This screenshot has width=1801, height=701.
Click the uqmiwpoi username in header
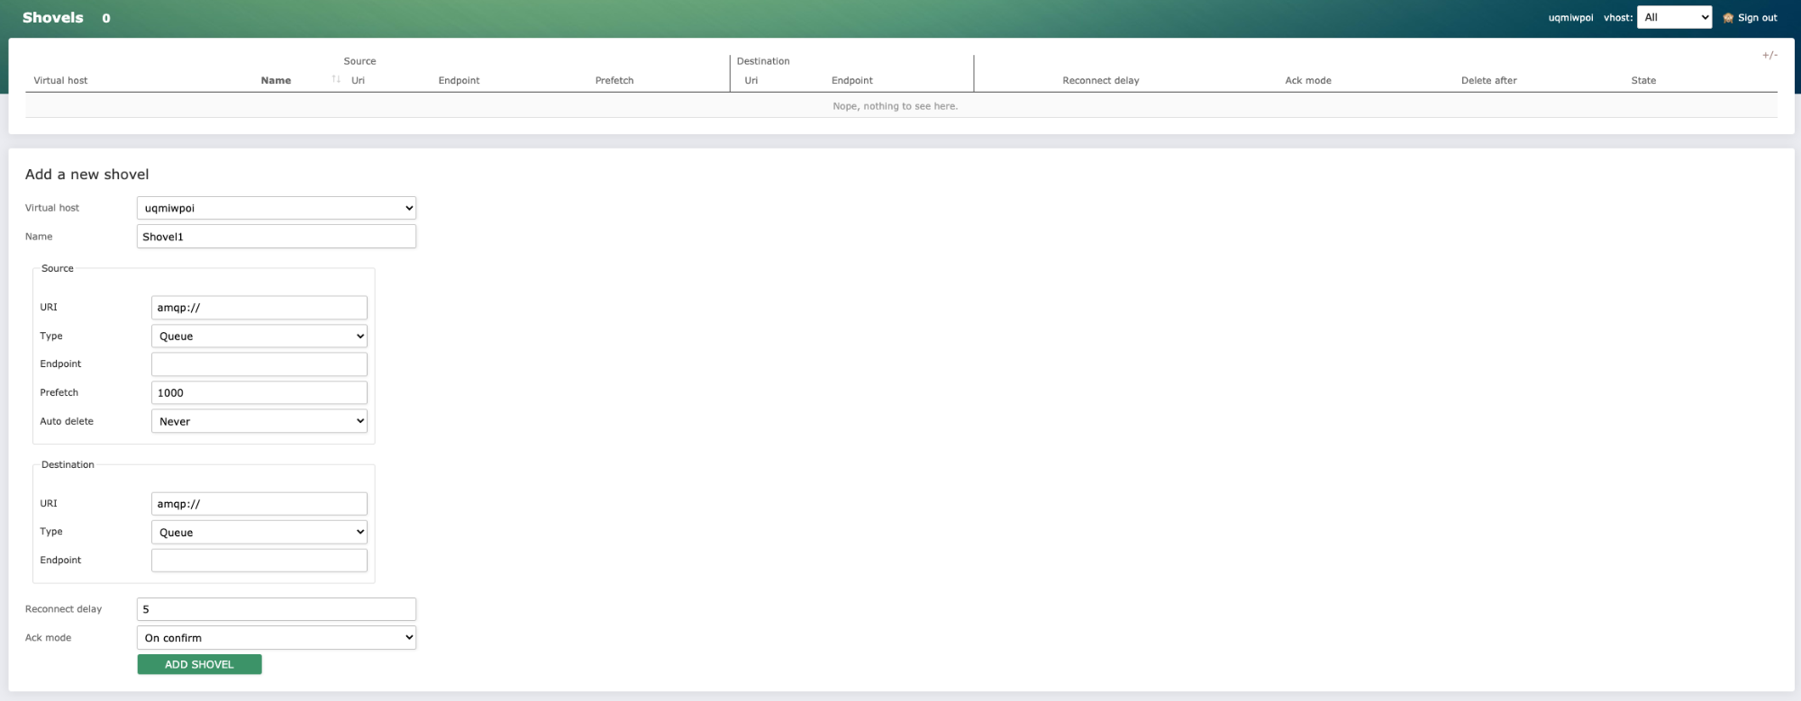[x=1570, y=18]
